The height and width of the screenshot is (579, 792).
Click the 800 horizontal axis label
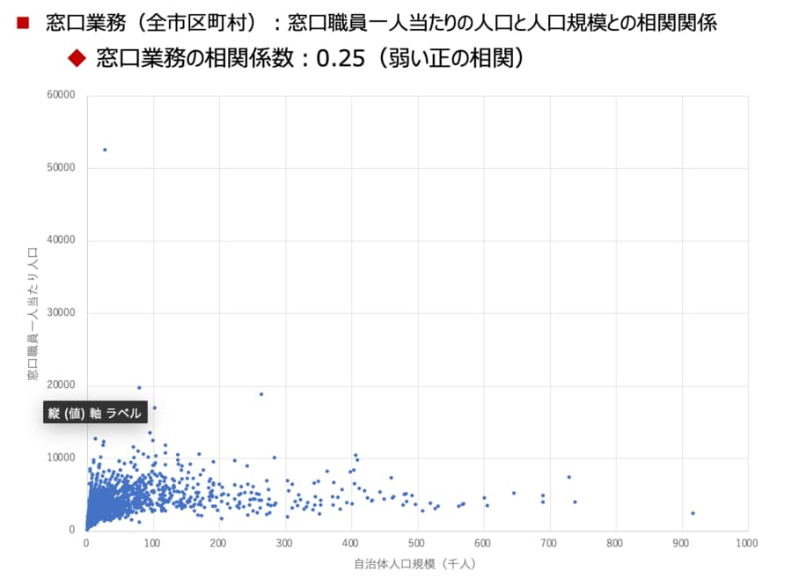(615, 543)
